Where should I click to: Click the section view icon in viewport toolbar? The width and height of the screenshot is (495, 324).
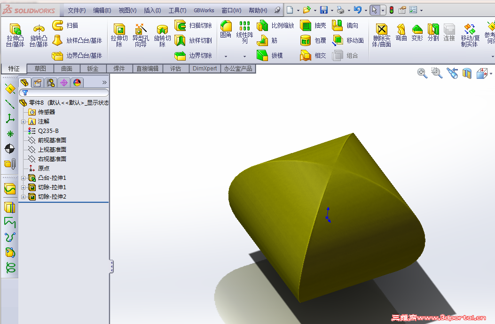pyautogui.click(x=467, y=73)
